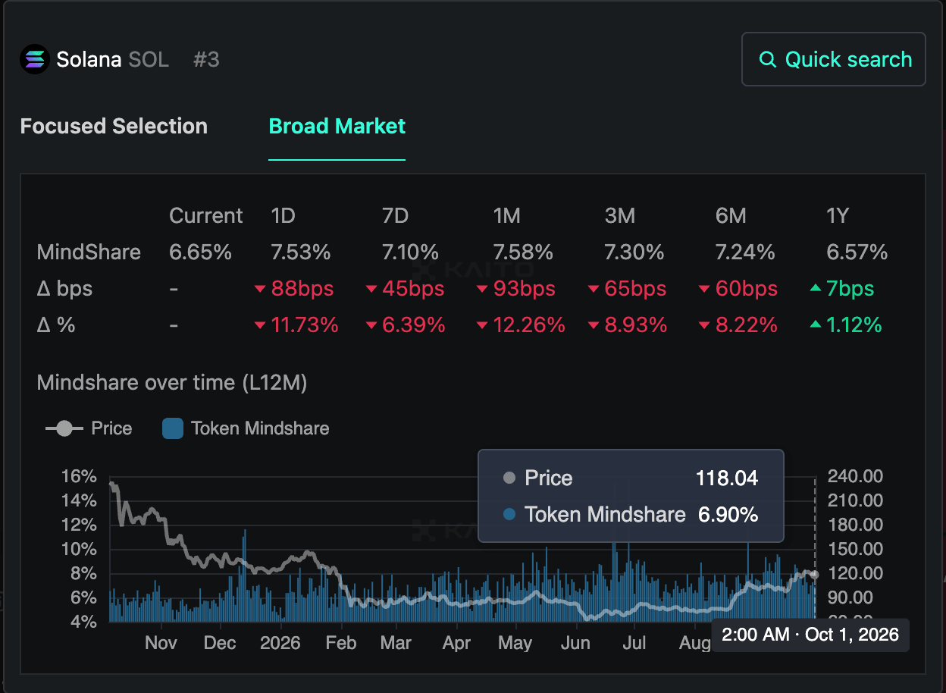Click the Solana logo icon
The width and height of the screenshot is (946, 693).
34,59
